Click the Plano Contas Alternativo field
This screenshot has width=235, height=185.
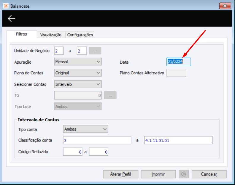point(176,73)
